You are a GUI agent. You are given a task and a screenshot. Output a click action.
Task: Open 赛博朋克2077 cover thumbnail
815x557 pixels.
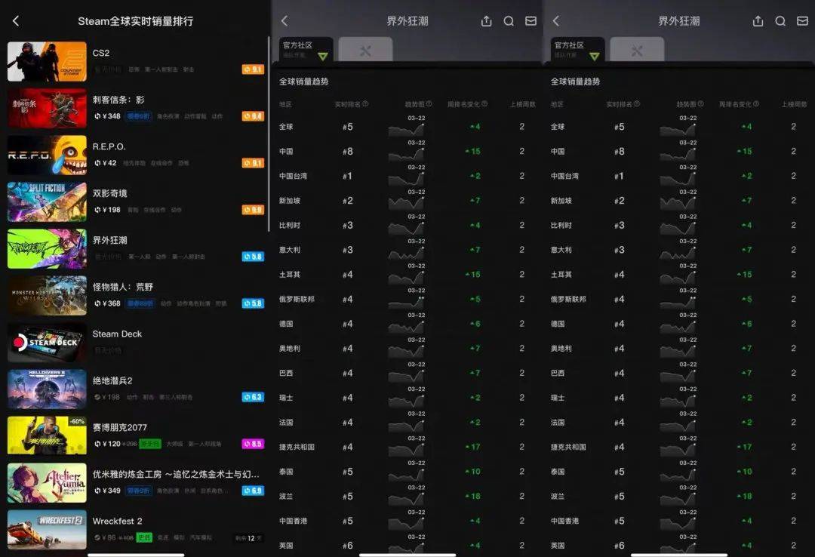coord(47,435)
